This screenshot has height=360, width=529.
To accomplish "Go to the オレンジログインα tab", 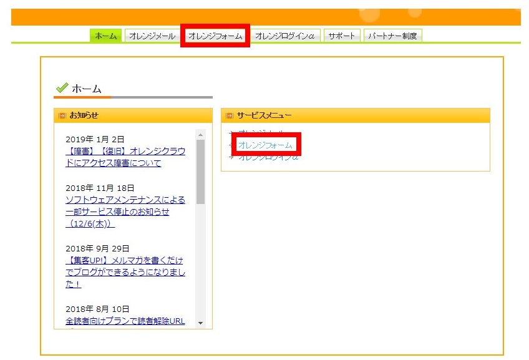I will coord(284,36).
